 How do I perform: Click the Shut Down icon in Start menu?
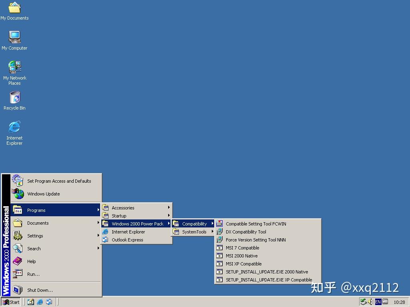click(x=18, y=290)
